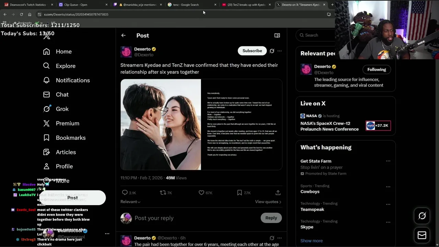Click in the X Search field
The image size is (439, 247).
click(x=316, y=35)
